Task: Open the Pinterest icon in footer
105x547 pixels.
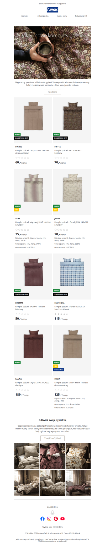Action: coord(56,519)
